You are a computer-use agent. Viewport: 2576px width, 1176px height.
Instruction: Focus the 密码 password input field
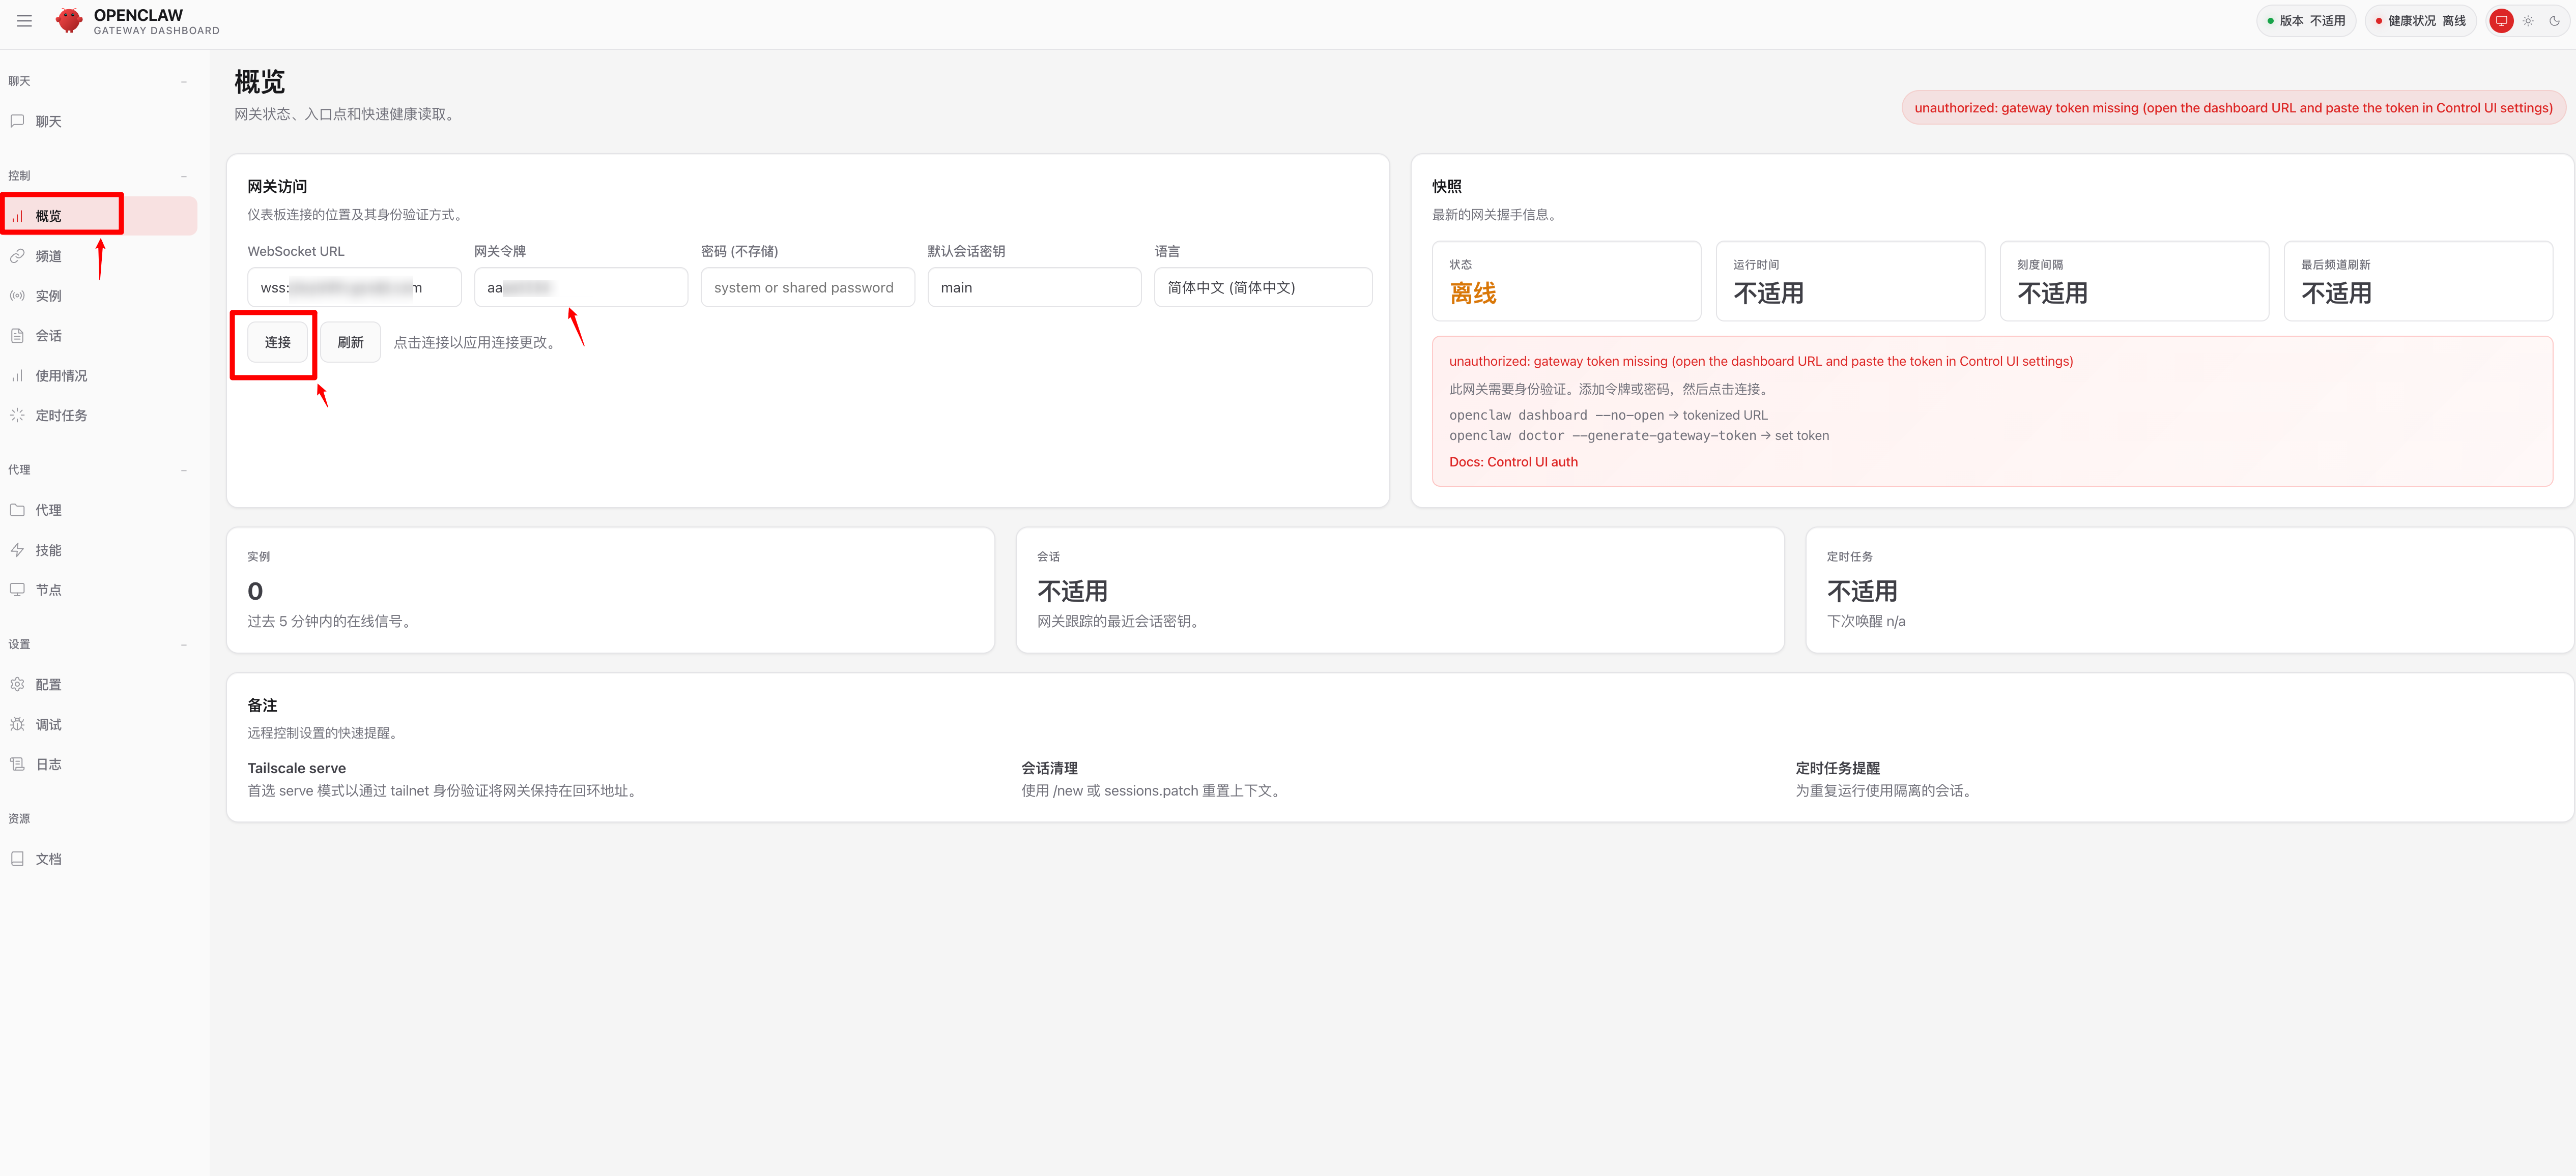click(x=807, y=288)
